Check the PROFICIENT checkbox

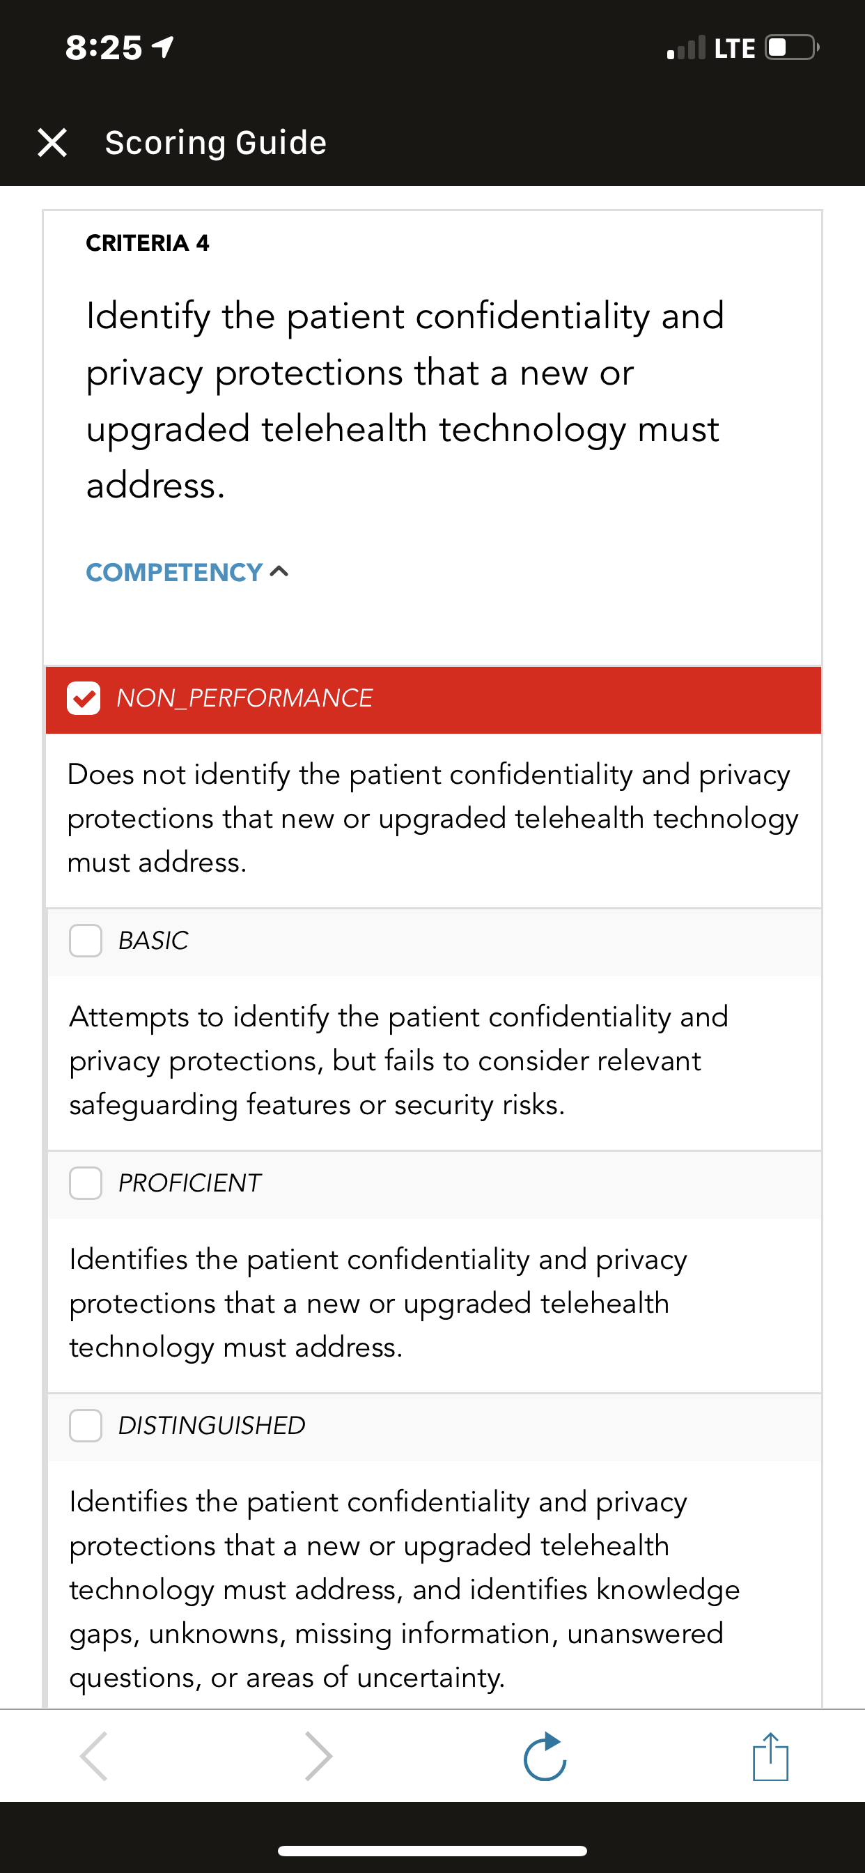click(85, 1183)
